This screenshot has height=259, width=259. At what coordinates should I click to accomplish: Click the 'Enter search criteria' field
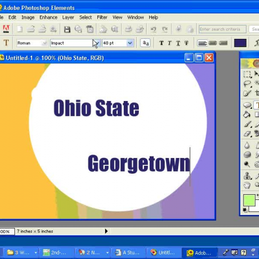223,29
